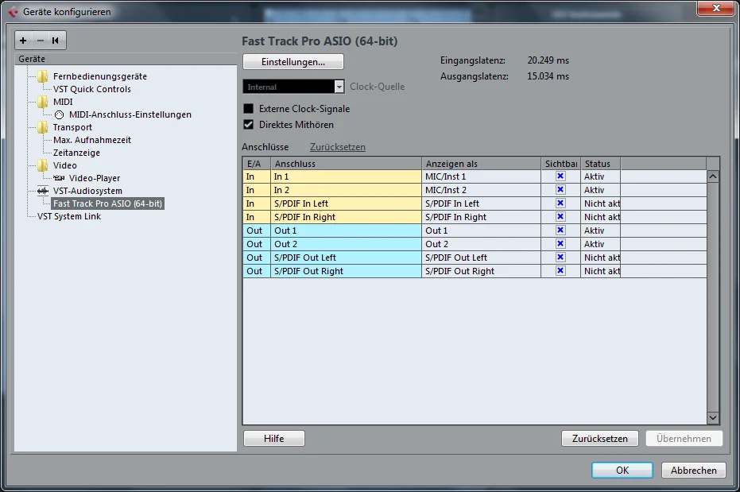Toggle visibility for S/PDIF In Left
The height and width of the screenshot is (492, 740).
pos(560,203)
